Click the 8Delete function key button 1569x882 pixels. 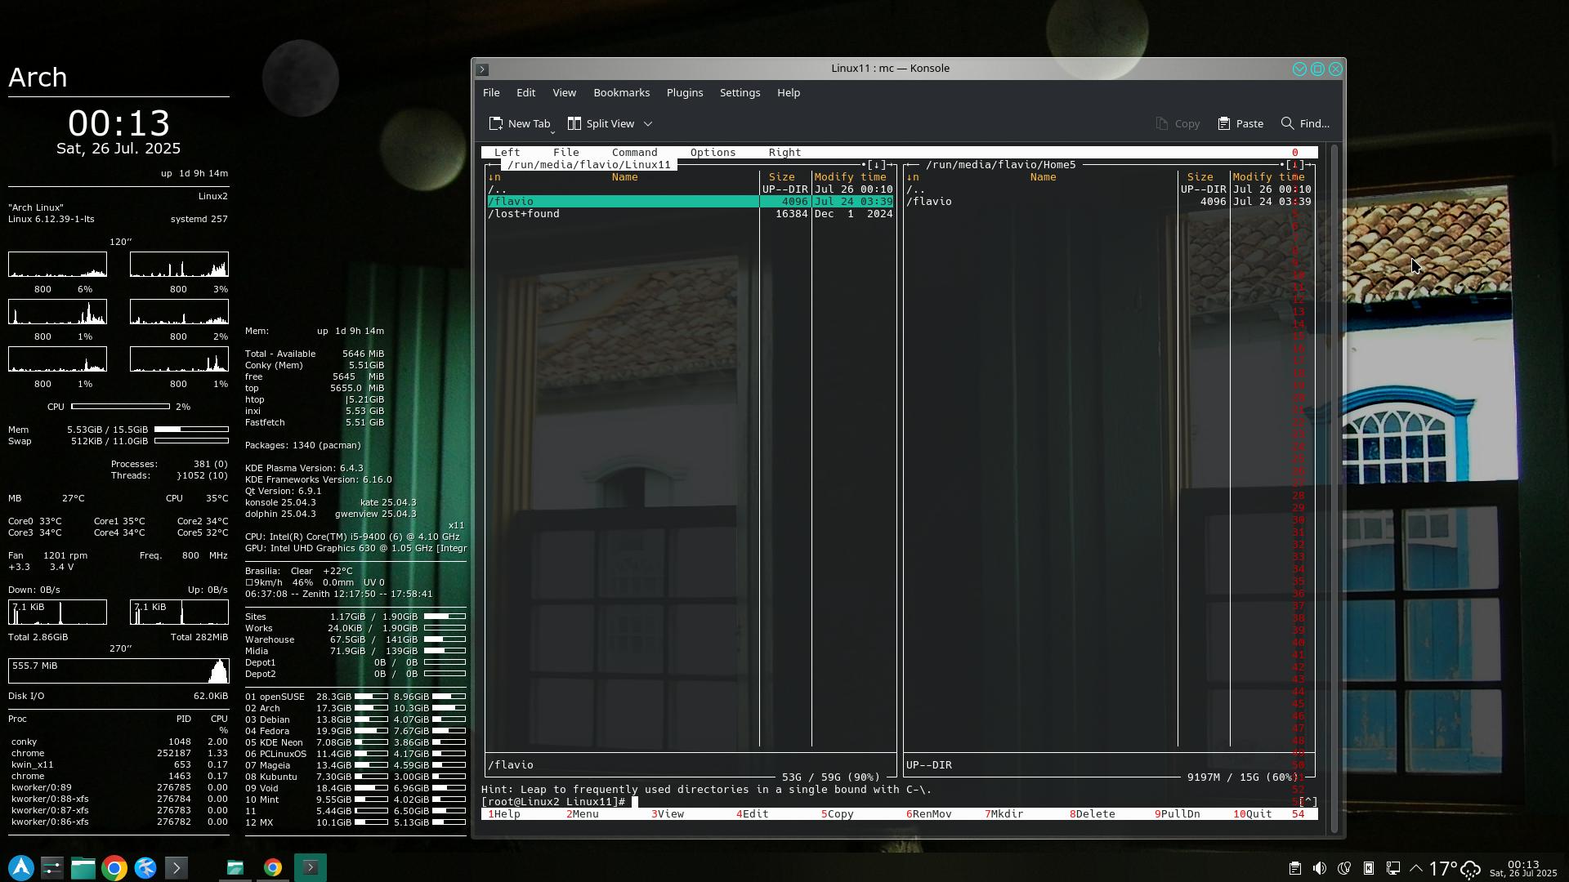tap(1093, 814)
